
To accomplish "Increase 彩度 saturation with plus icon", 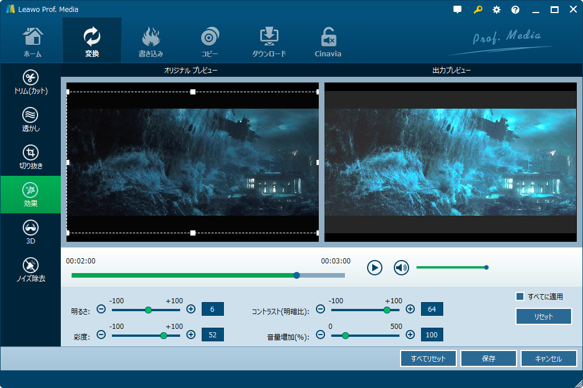I will click(191, 335).
